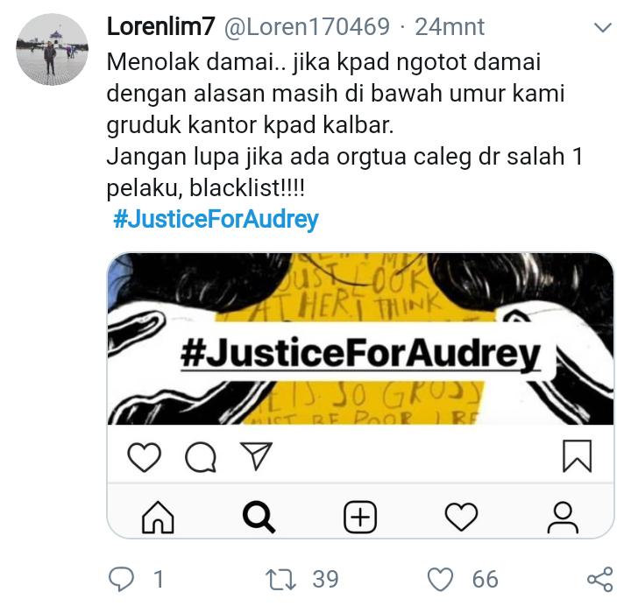The image size is (631, 606).
Task: Retweet this tweet with 39 retweets
Action: pyautogui.click(x=280, y=580)
